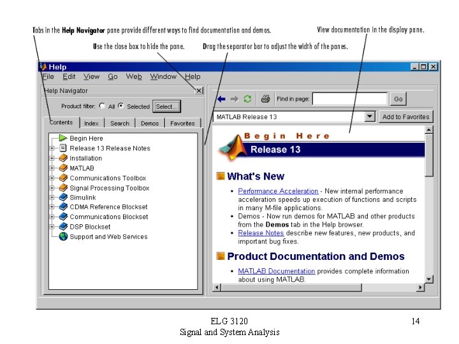The image size is (459, 344).
Task: Open the MATLAB Release 13 dropdown arrow
Action: pos(370,117)
